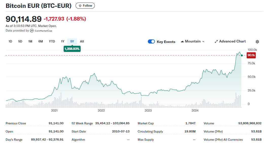Viewport: 269px width, 145px height.
Task: Click the 90.1k current price label
Action: [251, 55]
